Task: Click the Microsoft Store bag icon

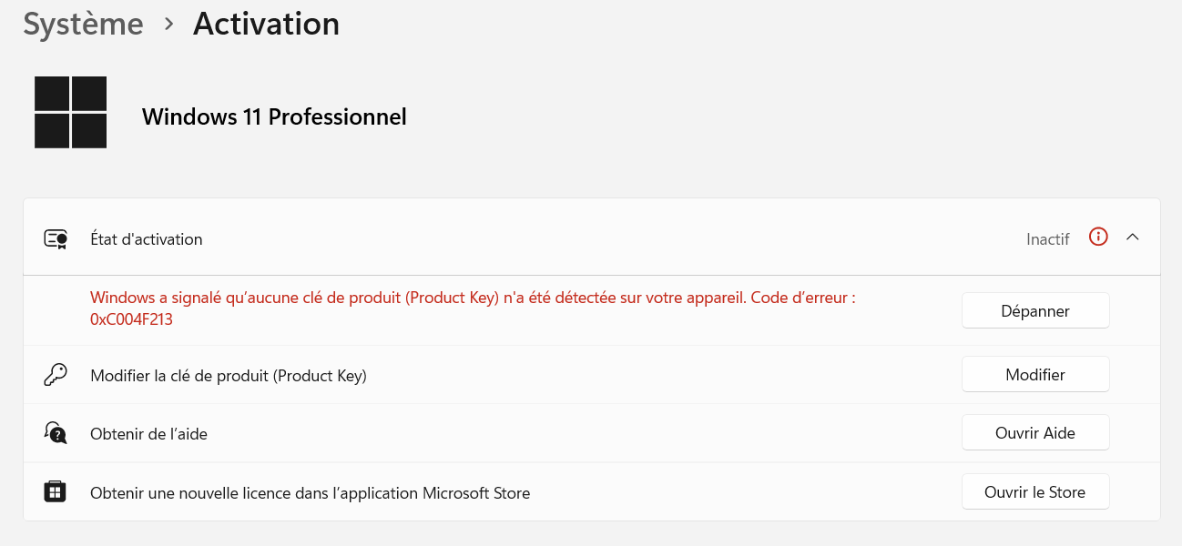Action: pos(56,492)
